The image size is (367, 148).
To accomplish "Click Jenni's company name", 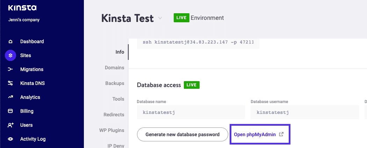I will point(24,20).
